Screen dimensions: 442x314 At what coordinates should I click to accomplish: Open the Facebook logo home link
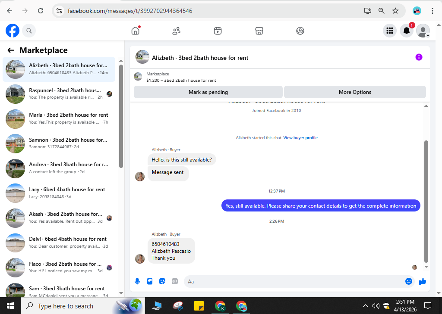[x=13, y=31]
